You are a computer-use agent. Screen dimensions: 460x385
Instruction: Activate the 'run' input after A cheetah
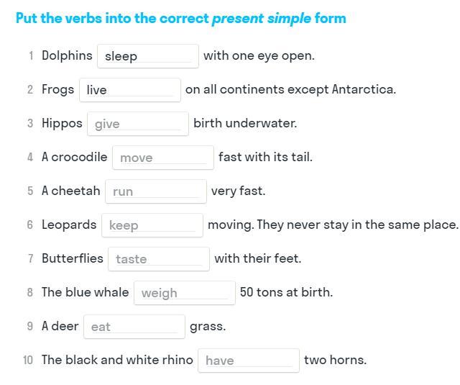pos(156,191)
